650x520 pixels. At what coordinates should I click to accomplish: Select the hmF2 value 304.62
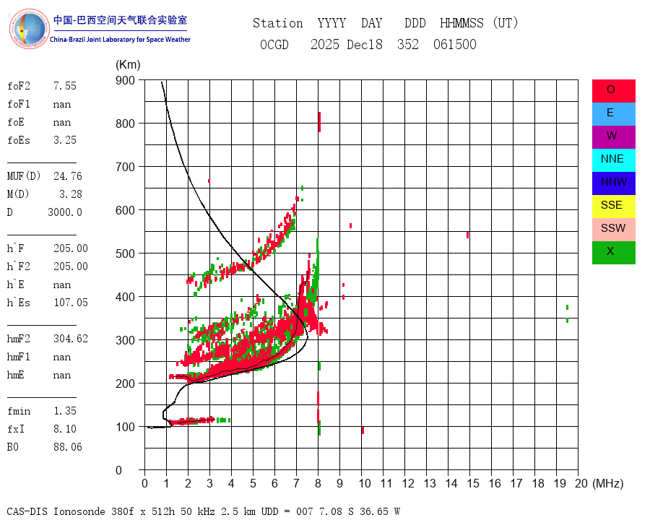coord(71,339)
